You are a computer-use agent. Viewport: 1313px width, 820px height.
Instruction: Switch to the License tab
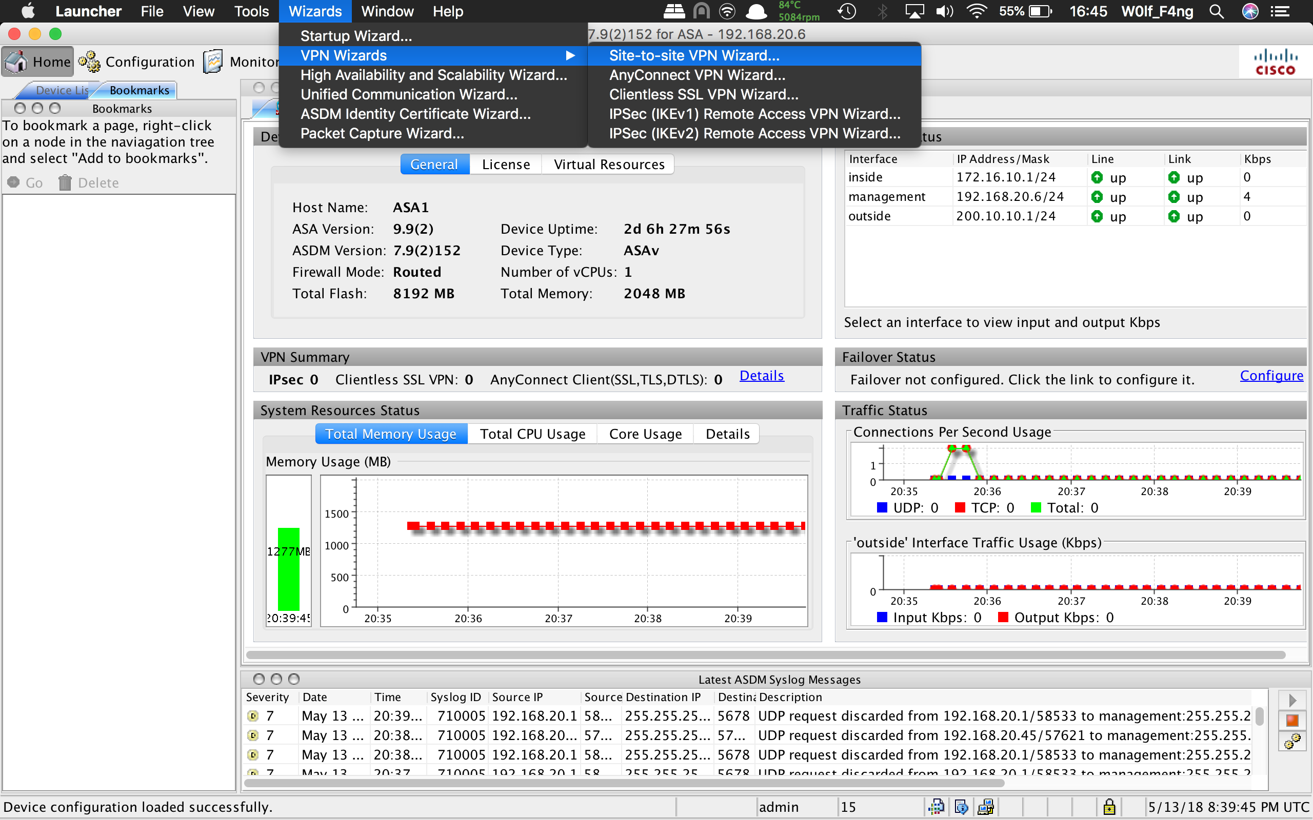[x=506, y=165]
